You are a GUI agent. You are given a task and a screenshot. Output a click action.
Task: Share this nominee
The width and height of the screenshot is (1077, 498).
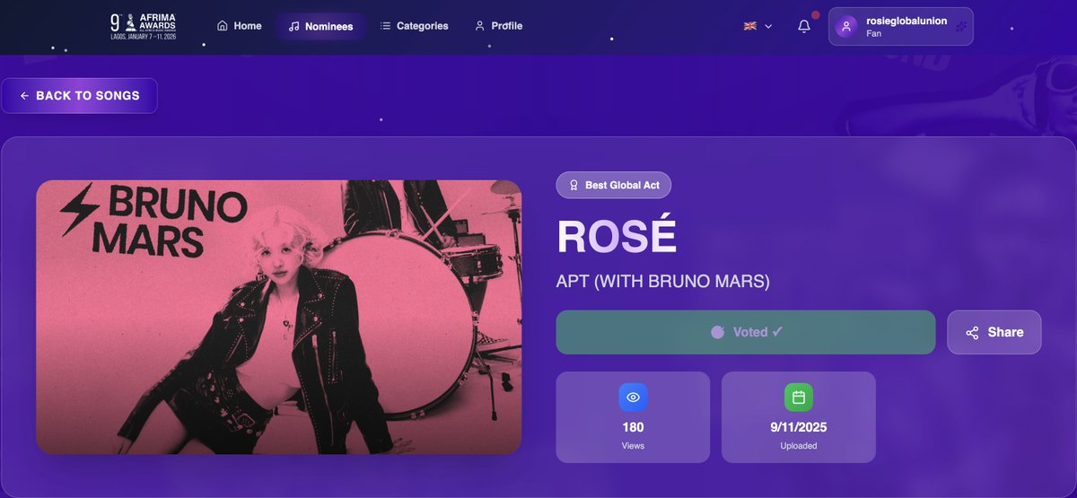click(994, 332)
